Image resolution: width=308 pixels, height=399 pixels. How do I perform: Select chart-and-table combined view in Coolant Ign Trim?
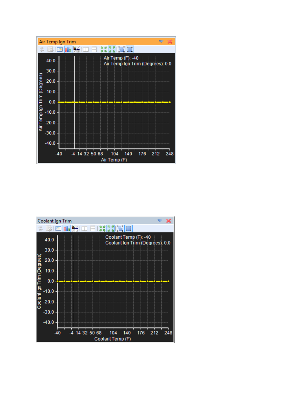pos(75,228)
